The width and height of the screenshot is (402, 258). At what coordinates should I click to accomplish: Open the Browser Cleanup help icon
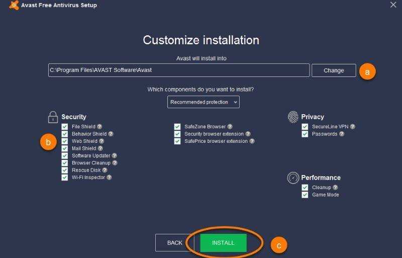point(115,163)
